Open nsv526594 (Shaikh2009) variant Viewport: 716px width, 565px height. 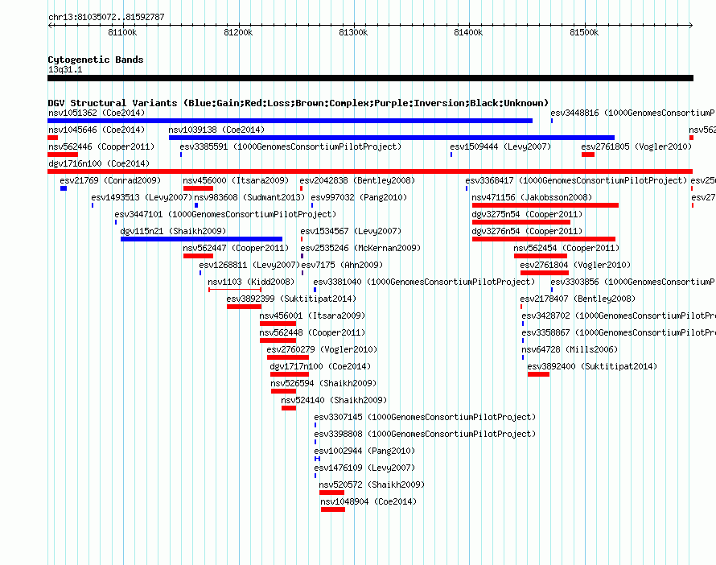[323, 383]
